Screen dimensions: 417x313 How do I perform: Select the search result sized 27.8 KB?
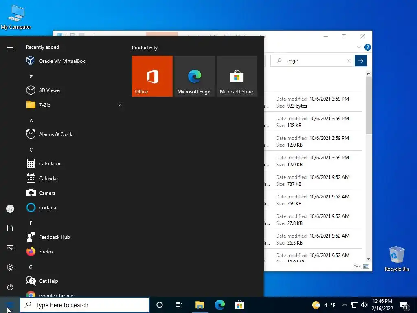[x=312, y=220]
